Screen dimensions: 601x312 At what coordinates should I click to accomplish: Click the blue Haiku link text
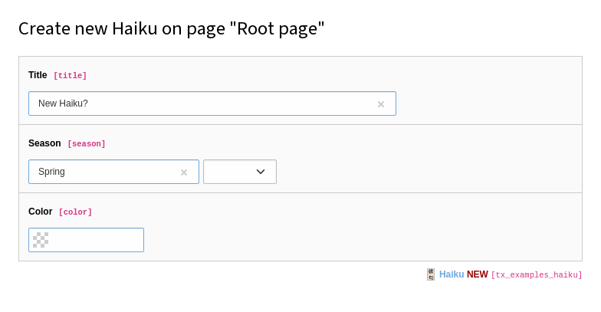(452, 274)
